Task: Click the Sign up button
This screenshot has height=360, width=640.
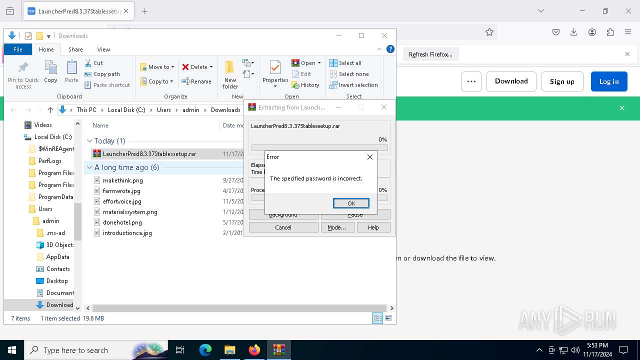Action: 562,81
